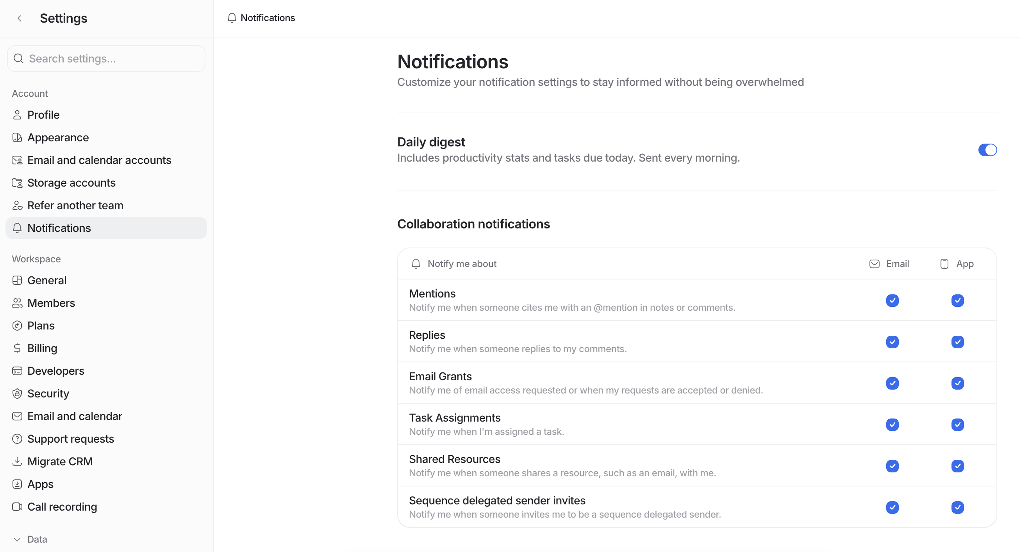Viewport: 1021px width, 552px height.
Task: Click the Search settings input field
Action: click(106, 59)
